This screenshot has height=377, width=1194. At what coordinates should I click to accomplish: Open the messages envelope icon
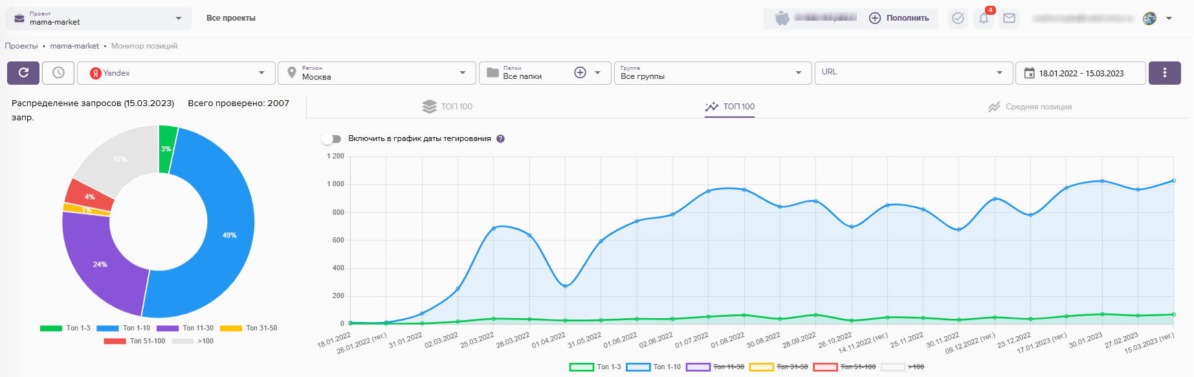pos(1009,19)
